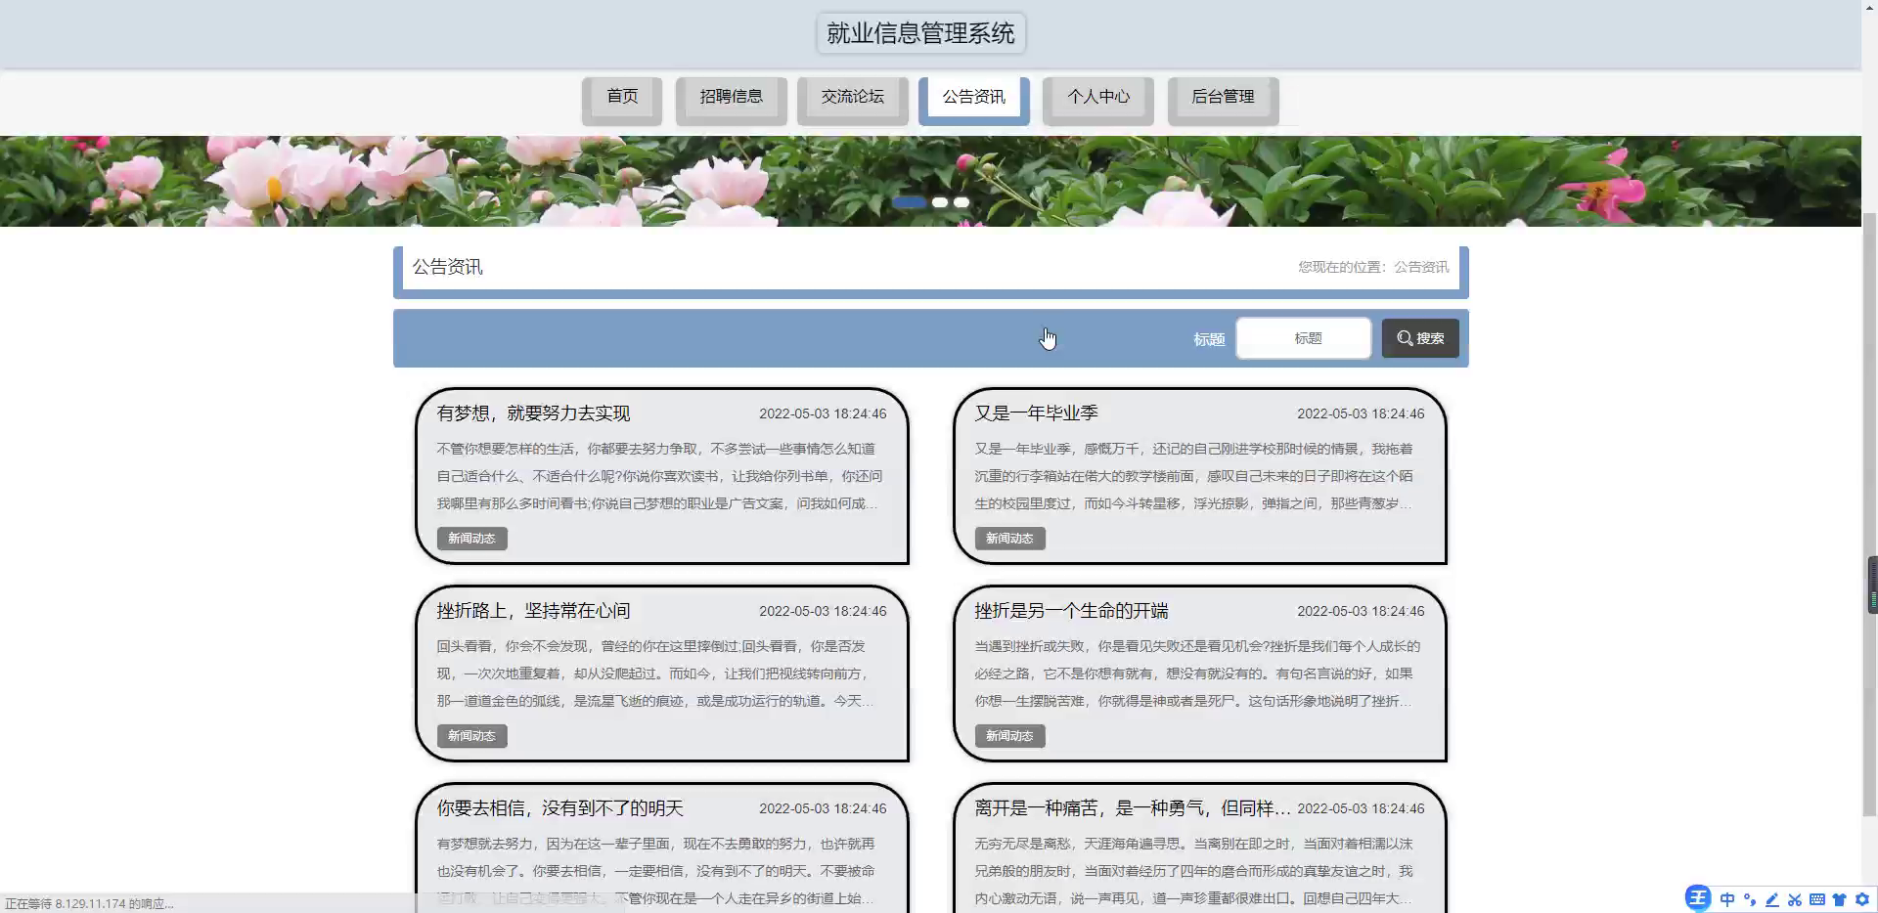This screenshot has width=1878, height=913.
Task: Open article 又是一年毕业季
Action: tap(1036, 413)
